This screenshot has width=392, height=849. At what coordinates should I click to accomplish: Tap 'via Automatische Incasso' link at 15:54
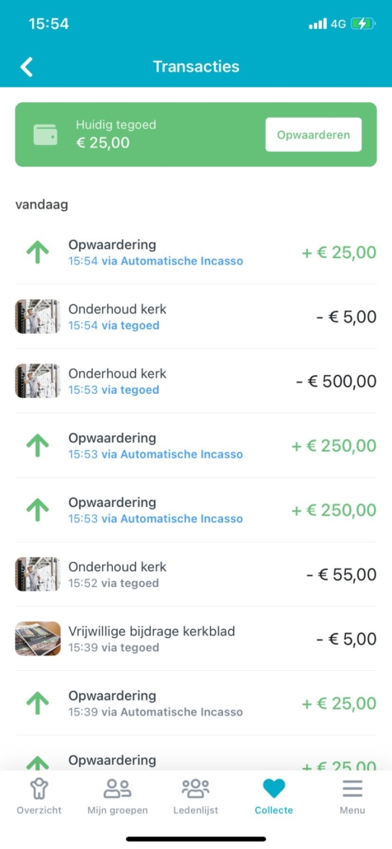point(172,261)
